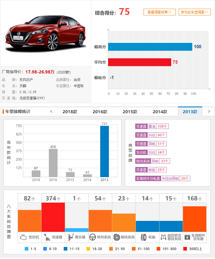
Task: Open 变速器 异响 51个 fault tag
Action: 151,144
